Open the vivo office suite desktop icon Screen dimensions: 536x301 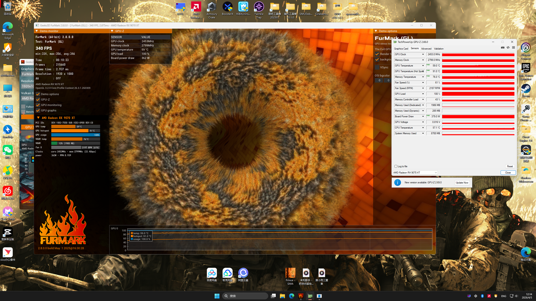(8, 254)
